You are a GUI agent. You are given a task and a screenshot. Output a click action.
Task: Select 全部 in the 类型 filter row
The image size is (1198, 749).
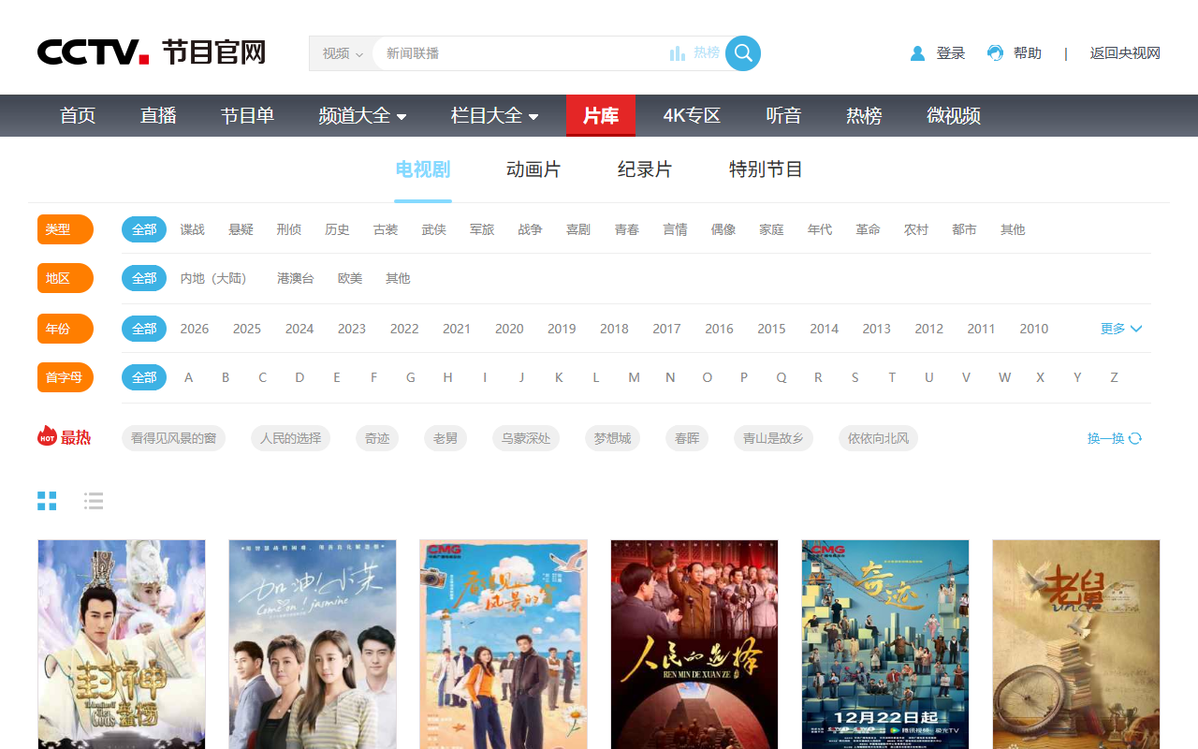[x=144, y=229]
